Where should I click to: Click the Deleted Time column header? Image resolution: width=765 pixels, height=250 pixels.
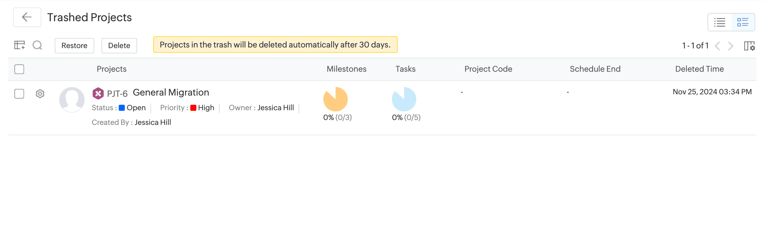699,69
